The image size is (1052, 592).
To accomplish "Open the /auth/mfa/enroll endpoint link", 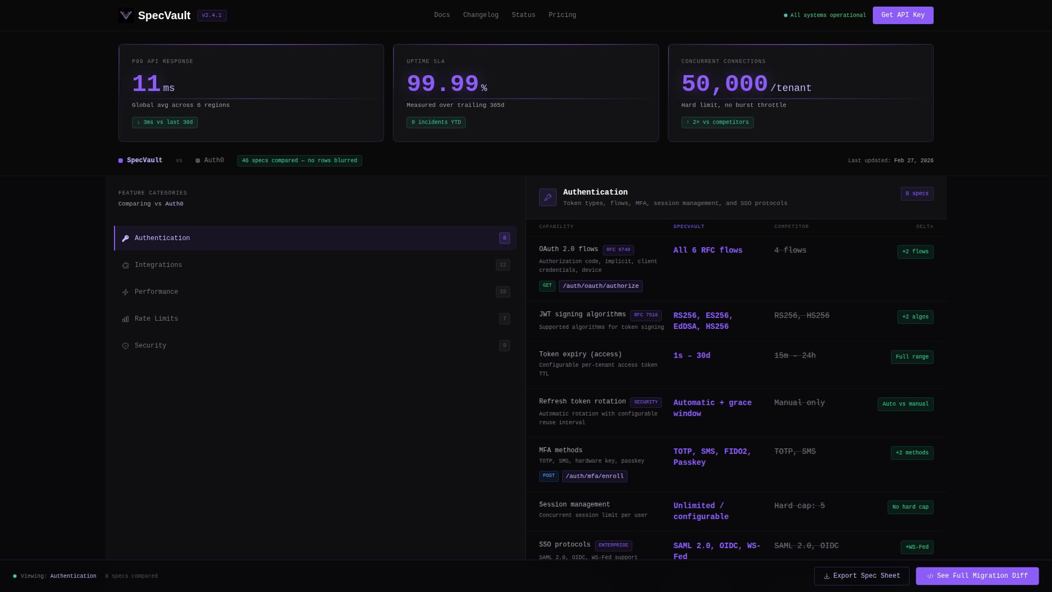I will click(x=594, y=476).
